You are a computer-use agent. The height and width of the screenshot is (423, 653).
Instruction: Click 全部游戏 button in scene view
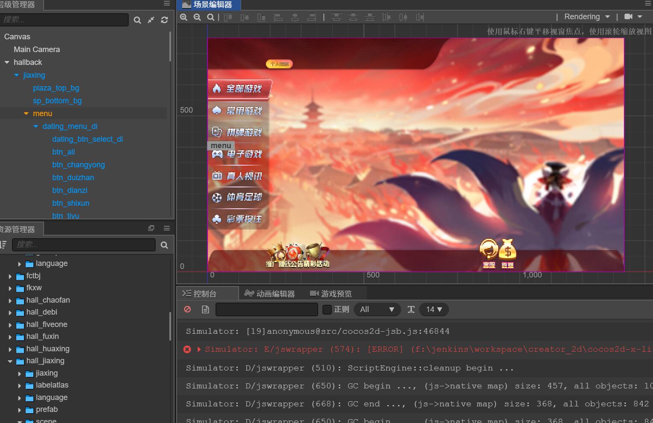pos(240,89)
